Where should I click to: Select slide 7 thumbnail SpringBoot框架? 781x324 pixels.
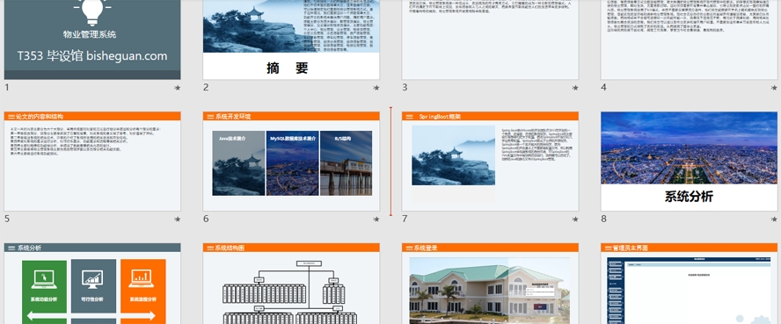click(490, 162)
